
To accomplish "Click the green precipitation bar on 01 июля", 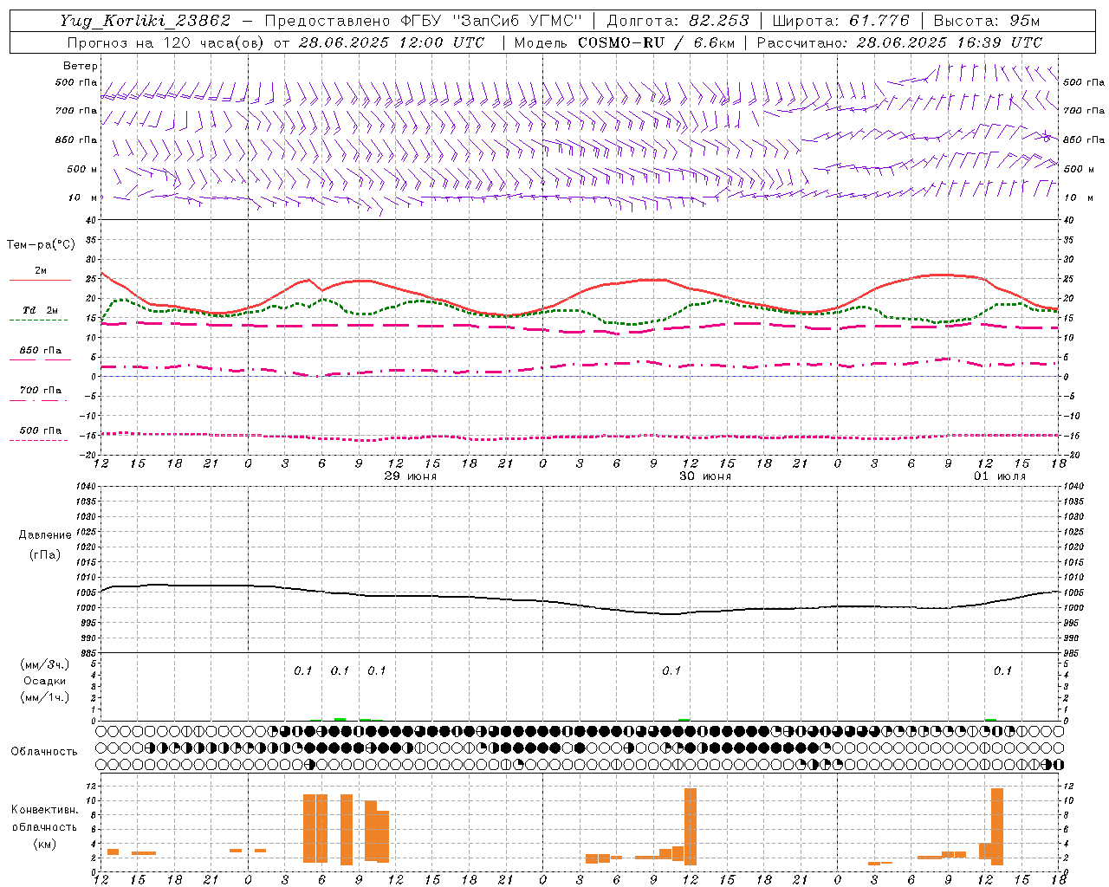I will tap(990, 720).
